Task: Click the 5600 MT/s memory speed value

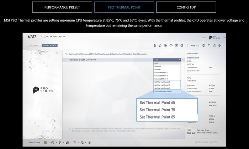Action: click(x=213, y=105)
